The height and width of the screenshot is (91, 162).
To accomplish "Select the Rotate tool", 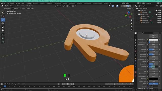I will coord(3,24).
